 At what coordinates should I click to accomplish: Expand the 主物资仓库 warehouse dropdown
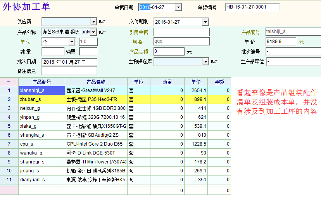pos(205,62)
